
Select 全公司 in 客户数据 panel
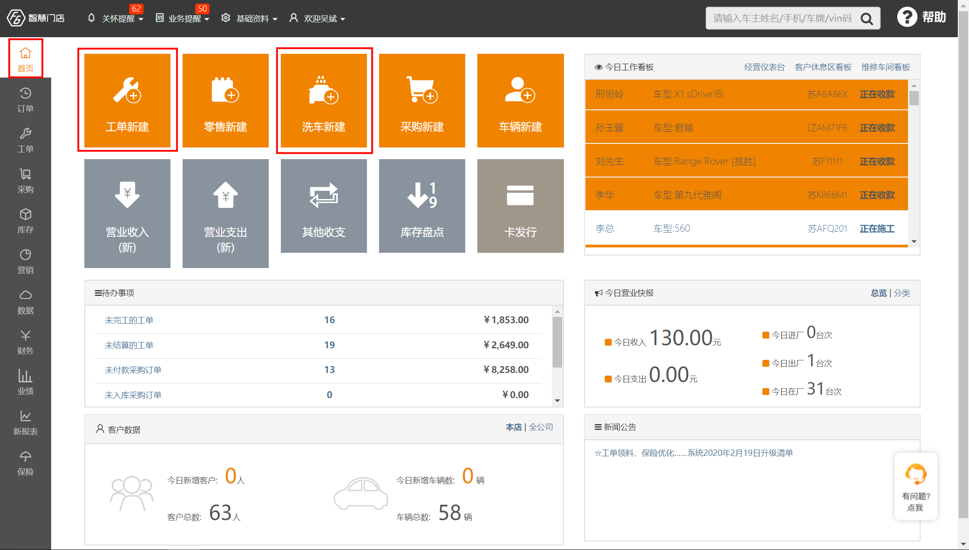coord(541,427)
